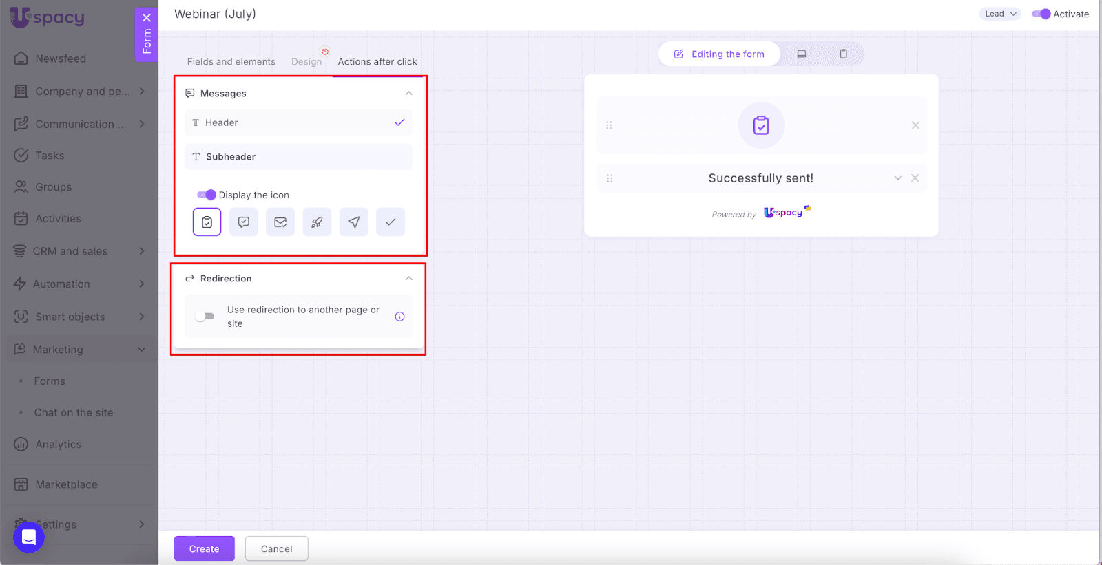Pick the chat bubble check icon
1102x565 pixels.
[244, 222]
